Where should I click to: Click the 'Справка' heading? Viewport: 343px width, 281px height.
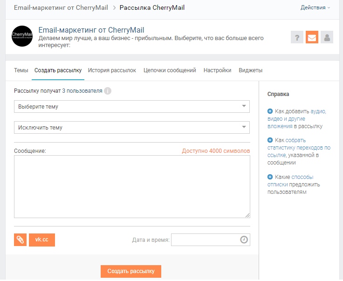(278, 94)
